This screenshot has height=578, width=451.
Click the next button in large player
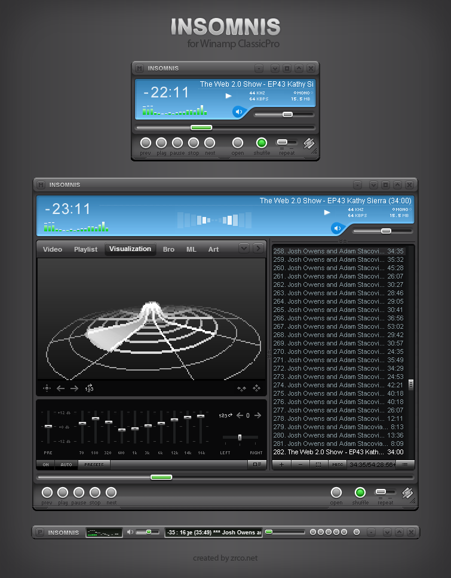(x=111, y=493)
